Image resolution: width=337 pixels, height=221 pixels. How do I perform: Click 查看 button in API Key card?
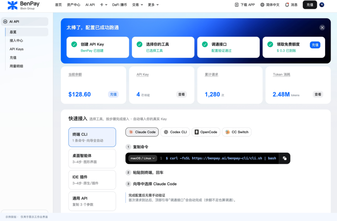tap(182, 94)
